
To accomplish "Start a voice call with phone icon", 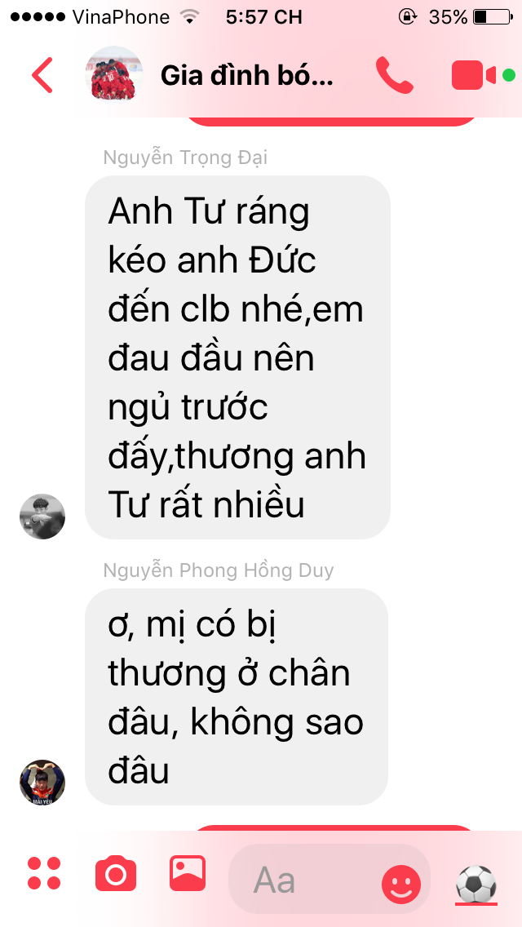I will pos(394,75).
